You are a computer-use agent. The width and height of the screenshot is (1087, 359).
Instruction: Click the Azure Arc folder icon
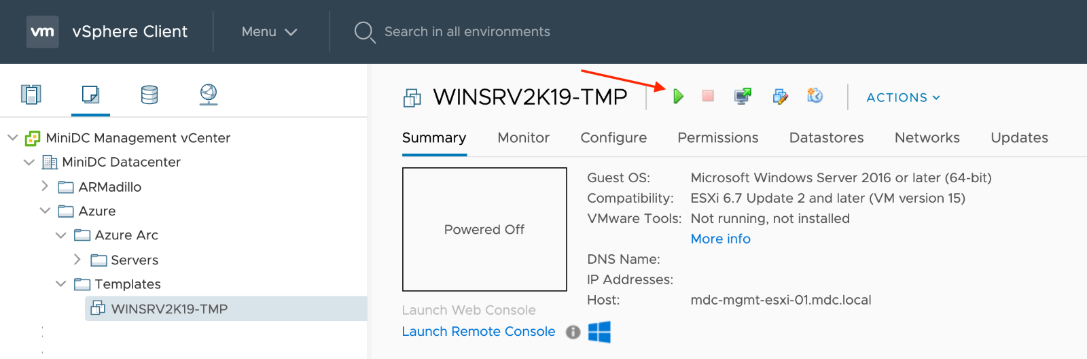[x=82, y=235]
